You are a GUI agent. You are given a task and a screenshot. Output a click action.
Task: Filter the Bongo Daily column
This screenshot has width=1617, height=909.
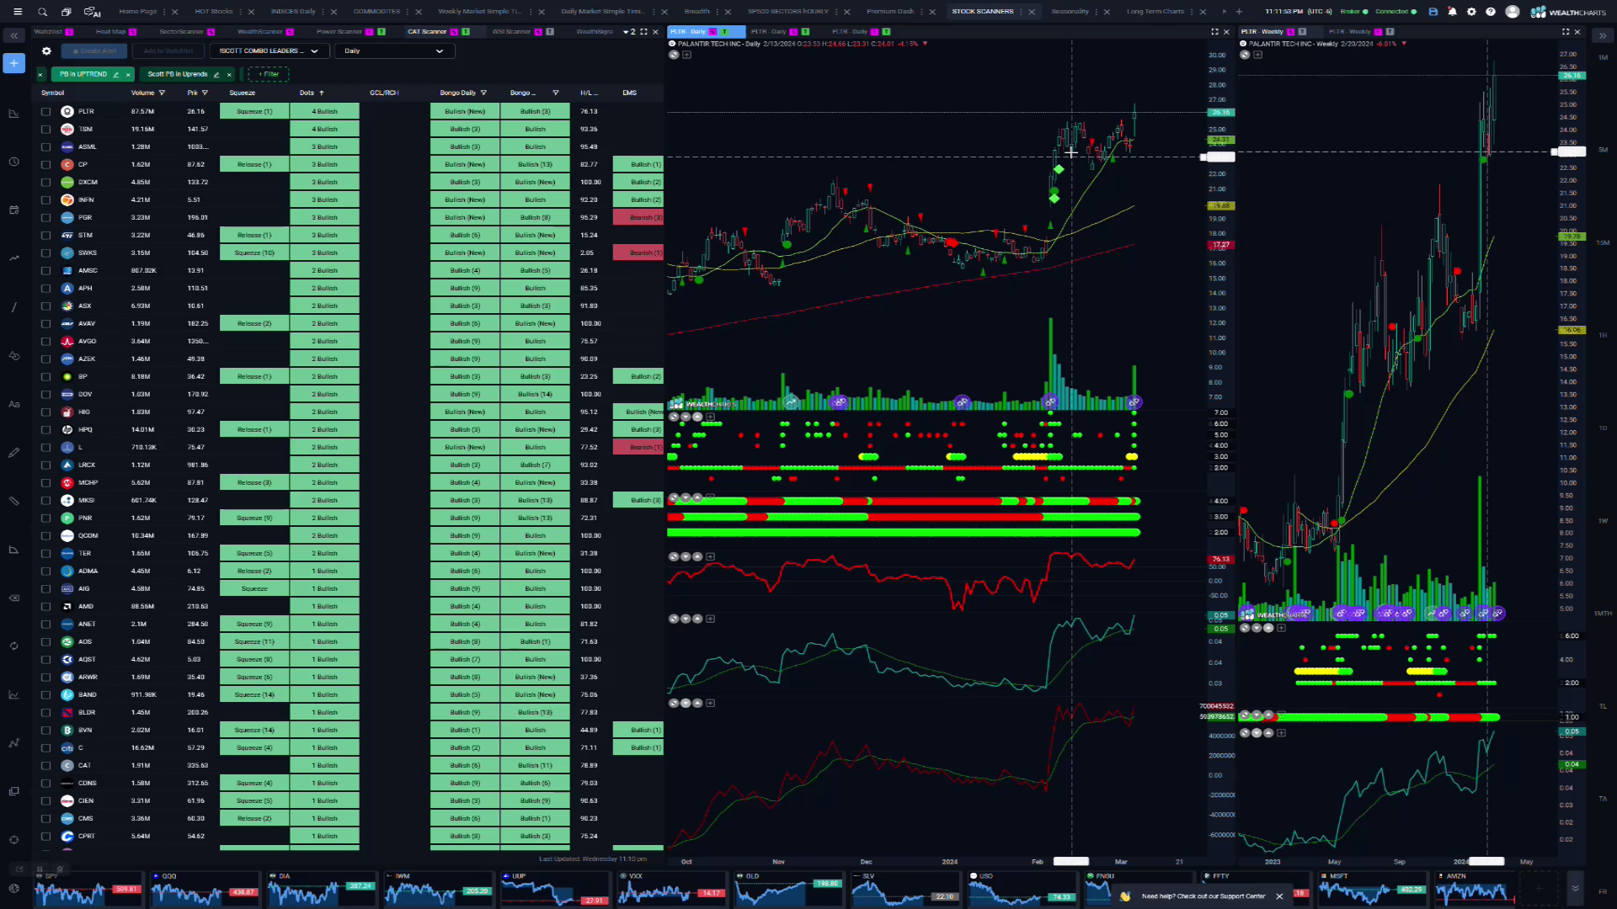click(x=483, y=93)
